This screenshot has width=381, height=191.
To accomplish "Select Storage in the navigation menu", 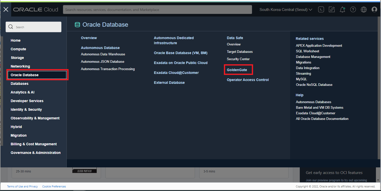I will pyautogui.click(x=17, y=58).
